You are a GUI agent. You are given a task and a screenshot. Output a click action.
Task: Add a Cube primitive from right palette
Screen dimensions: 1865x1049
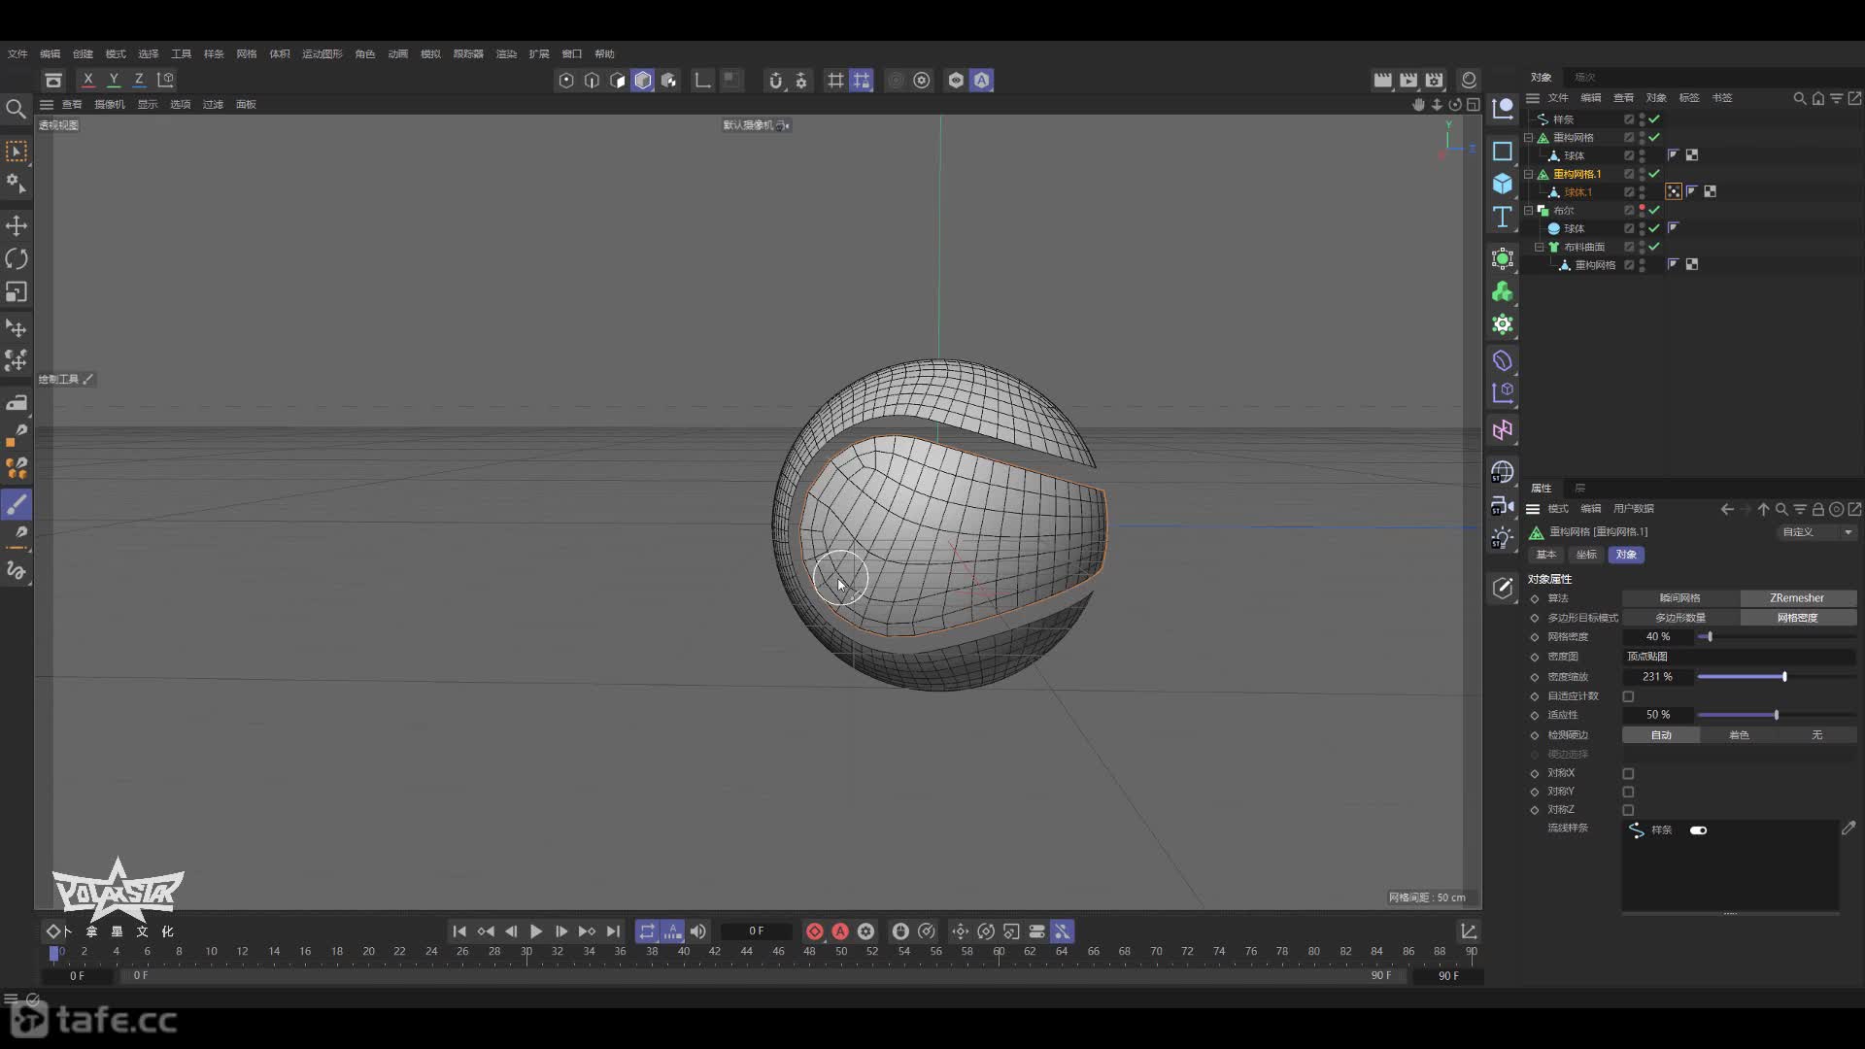tap(1503, 184)
